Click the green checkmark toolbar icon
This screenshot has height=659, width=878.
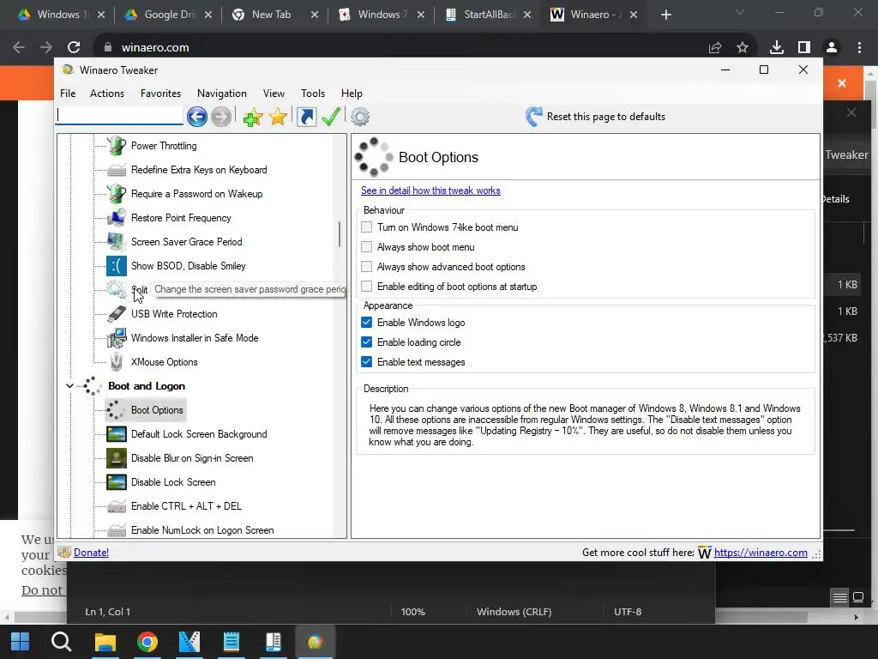(331, 117)
